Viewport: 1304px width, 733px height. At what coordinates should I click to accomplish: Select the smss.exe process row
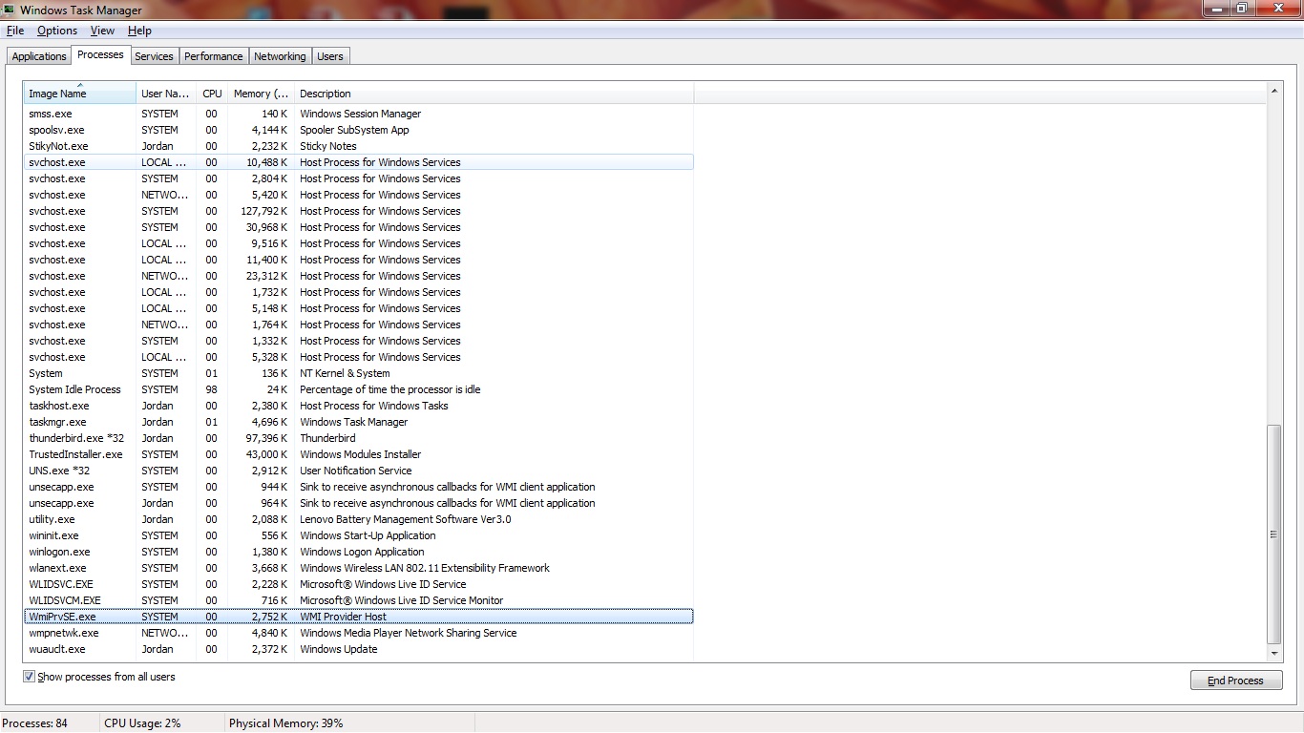coord(359,114)
